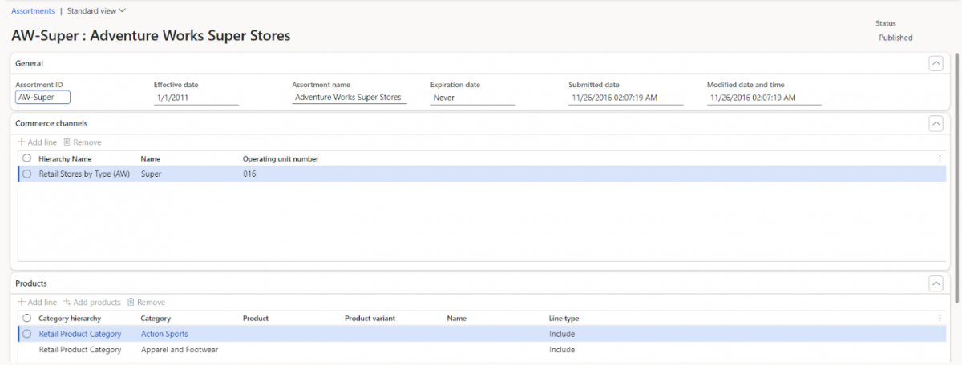This screenshot has width=962, height=365.
Task: Click the Assortment name field
Action: point(350,98)
